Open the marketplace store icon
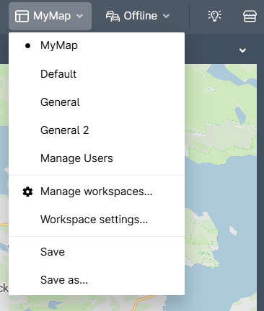The image size is (264, 311). click(250, 17)
